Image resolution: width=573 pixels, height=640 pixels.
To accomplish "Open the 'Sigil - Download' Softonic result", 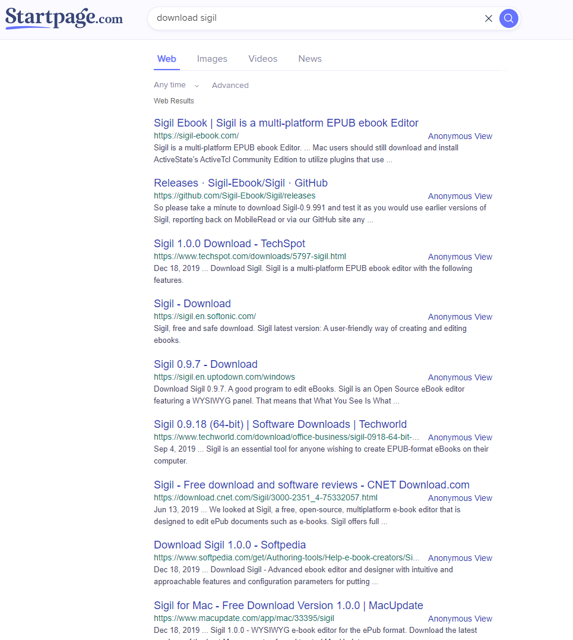I will (192, 304).
